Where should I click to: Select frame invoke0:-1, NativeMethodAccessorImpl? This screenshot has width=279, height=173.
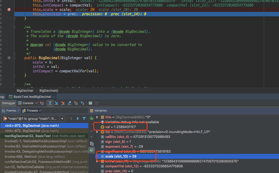(x=44, y=141)
